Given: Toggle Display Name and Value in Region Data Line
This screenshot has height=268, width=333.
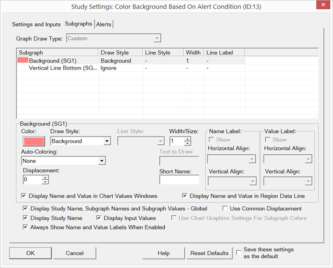Looking at the screenshot, I should click(185, 196).
